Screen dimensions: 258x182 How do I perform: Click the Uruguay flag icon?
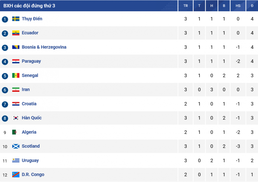point(16,161)
